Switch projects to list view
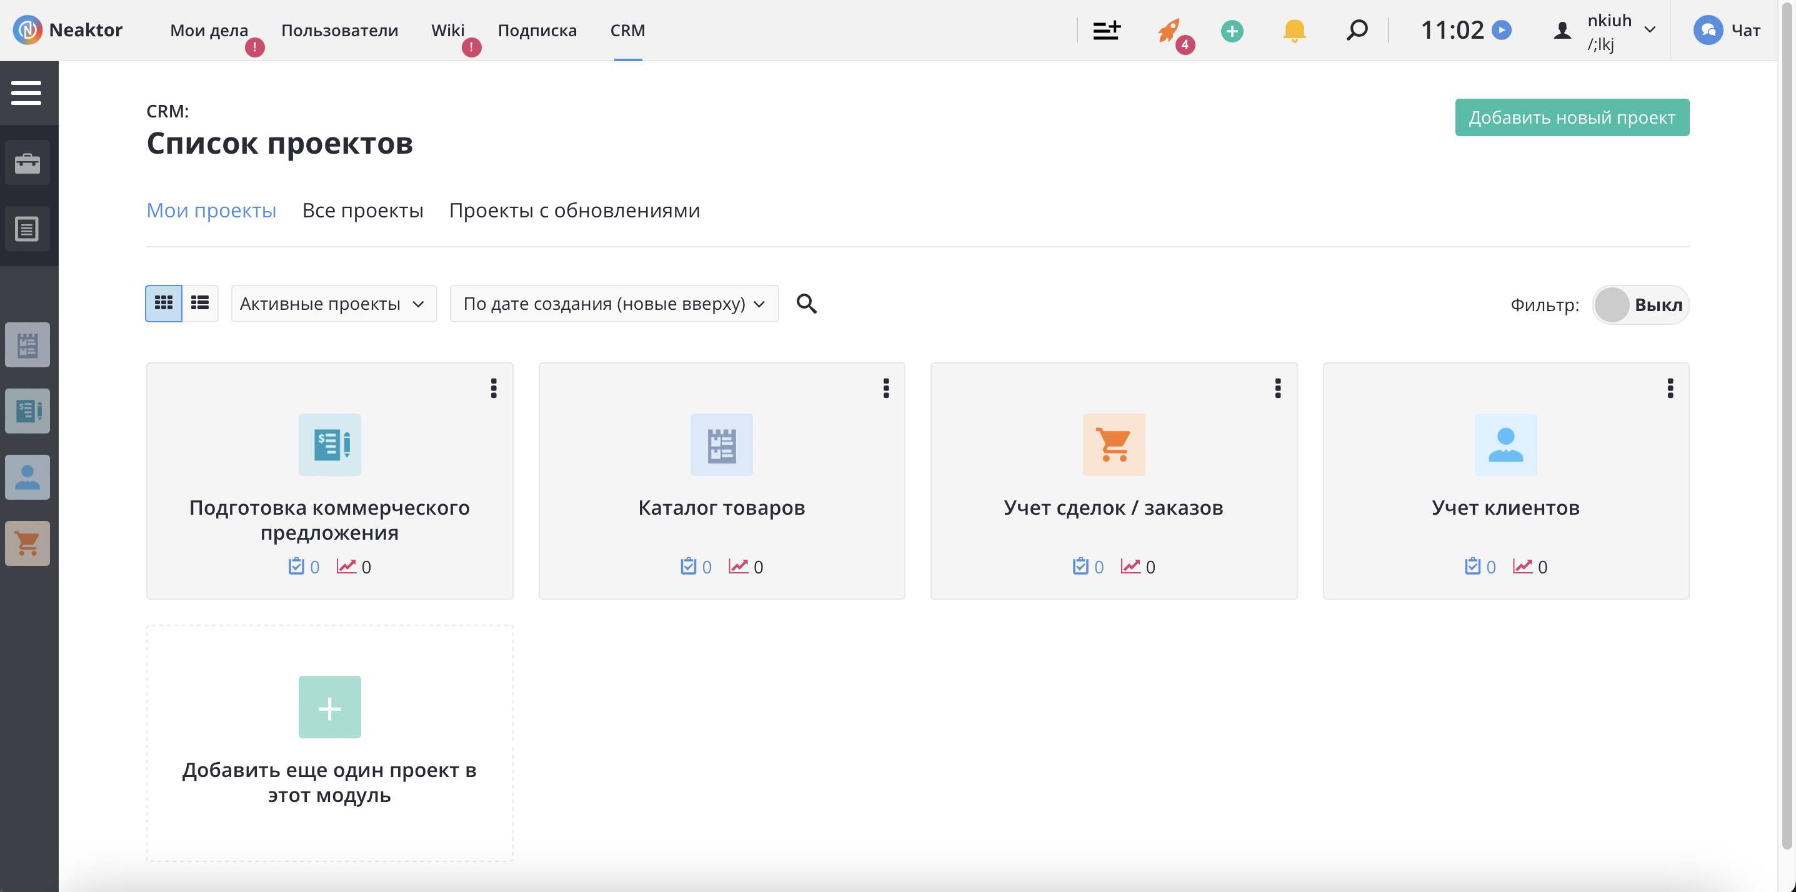1796x892 pixels. 200,303
